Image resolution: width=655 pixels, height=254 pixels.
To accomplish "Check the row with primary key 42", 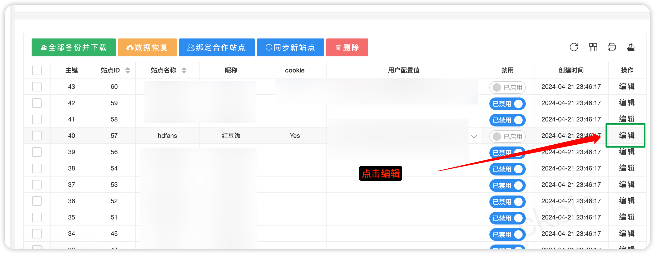I will click(x=37, y=103).
